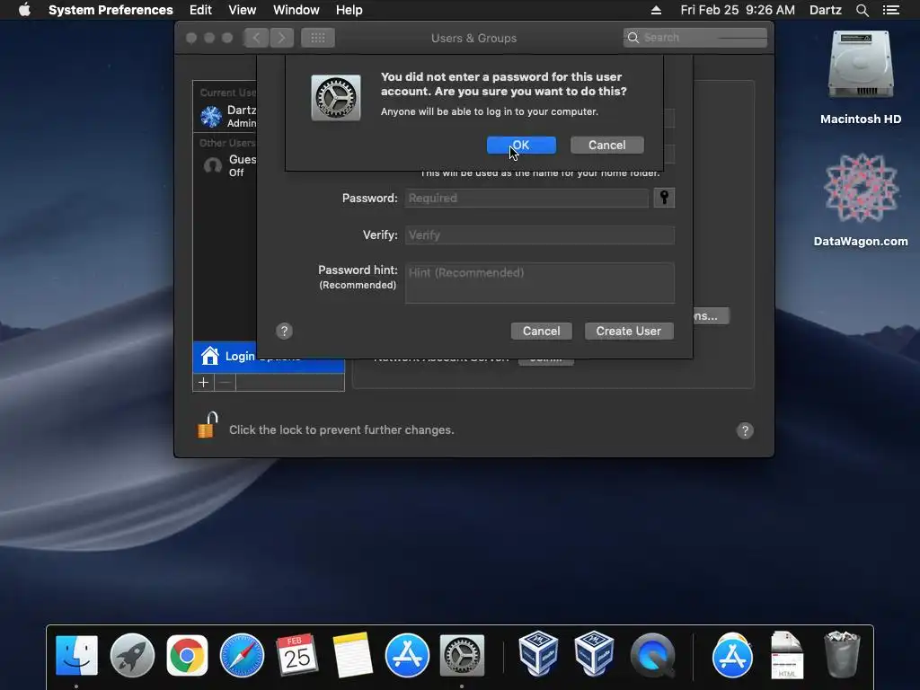Show all preferences grid button

(318, 38)
